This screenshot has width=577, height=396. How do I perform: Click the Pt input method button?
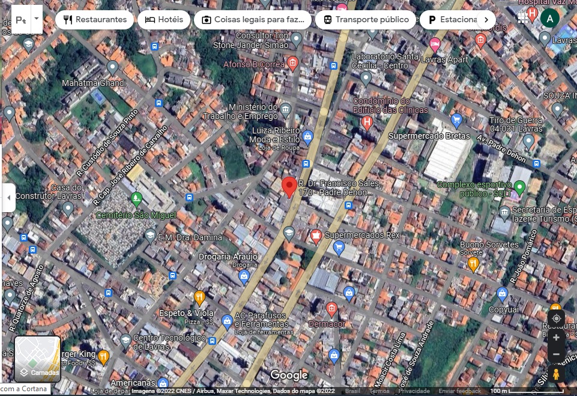pyautogui.click(x=21, y=19)
